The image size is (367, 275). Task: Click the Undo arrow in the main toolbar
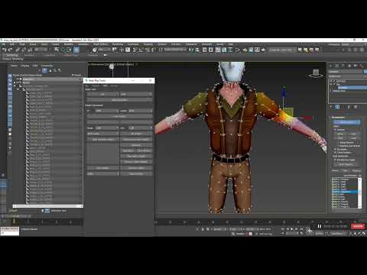(4, 50)
